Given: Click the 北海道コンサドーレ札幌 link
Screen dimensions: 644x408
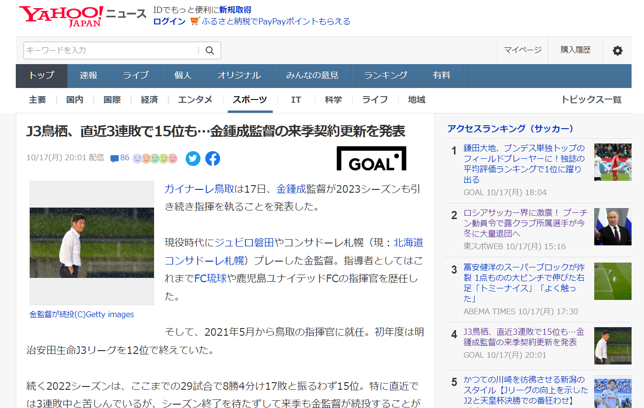Looking at the screenshot, I should pos(294,252).
